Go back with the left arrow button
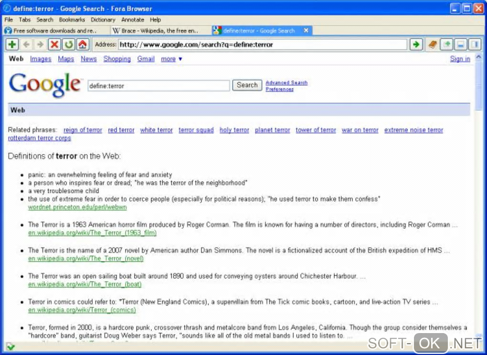This screenshot has width=487, height=355. coord(26,45)
